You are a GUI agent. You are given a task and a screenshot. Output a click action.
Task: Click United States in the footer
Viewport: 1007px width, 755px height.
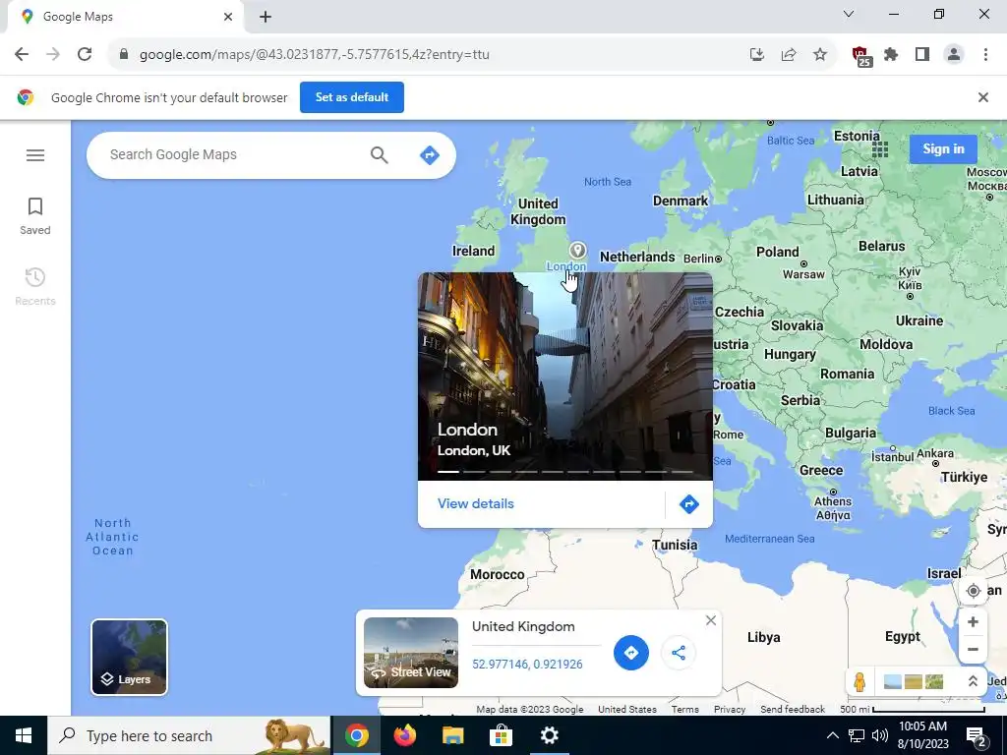[626, 710]
